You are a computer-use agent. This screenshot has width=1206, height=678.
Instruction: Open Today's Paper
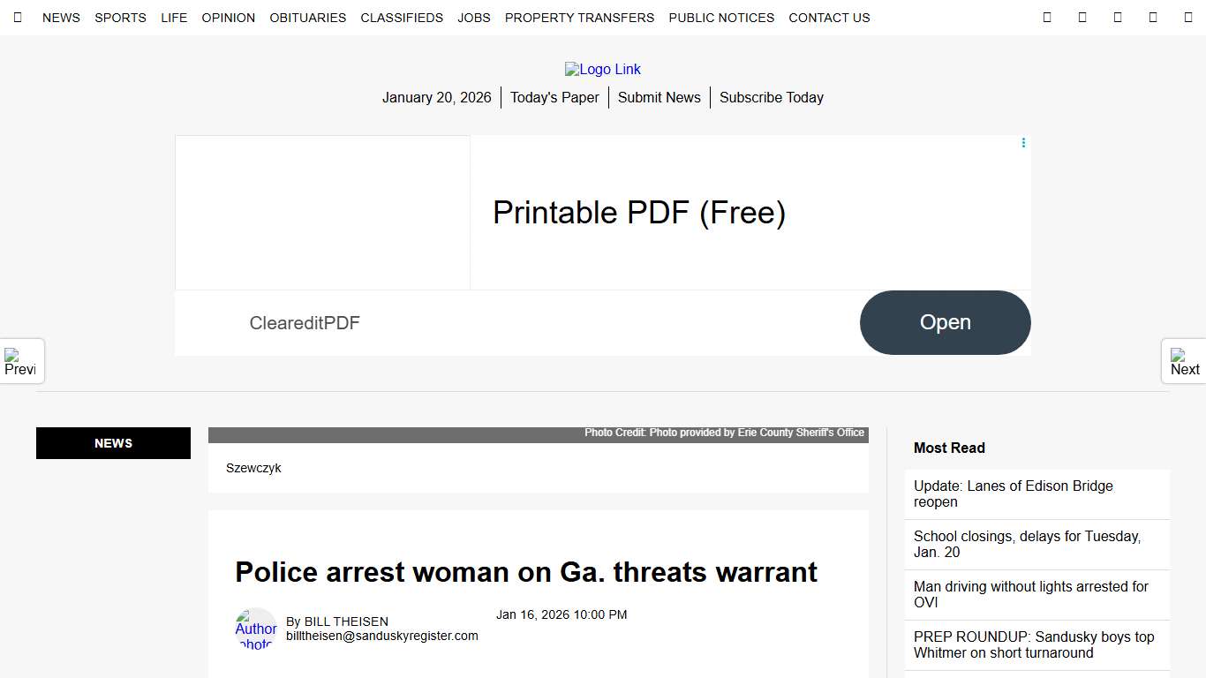554,97
